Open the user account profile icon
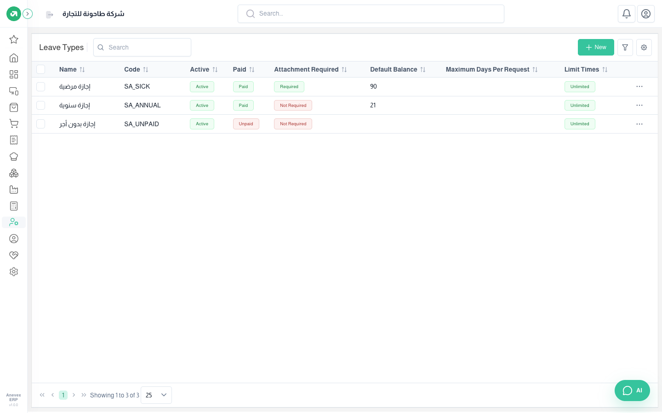 tap(646, 14)
